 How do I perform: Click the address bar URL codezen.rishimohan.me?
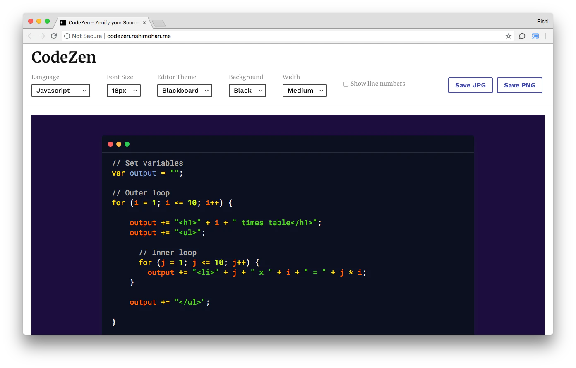coord(139,36)
